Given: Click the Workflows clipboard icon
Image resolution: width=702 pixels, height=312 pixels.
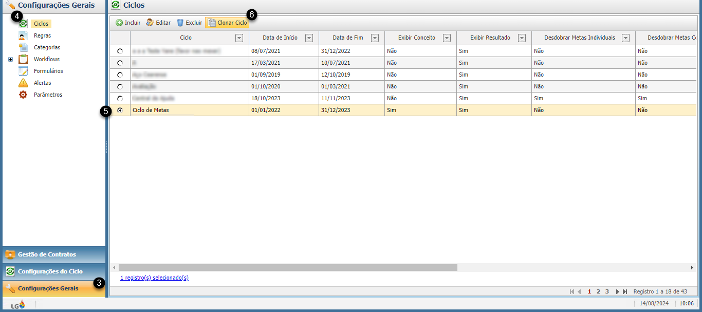Looking at the screenshot, I should [23, 59].
